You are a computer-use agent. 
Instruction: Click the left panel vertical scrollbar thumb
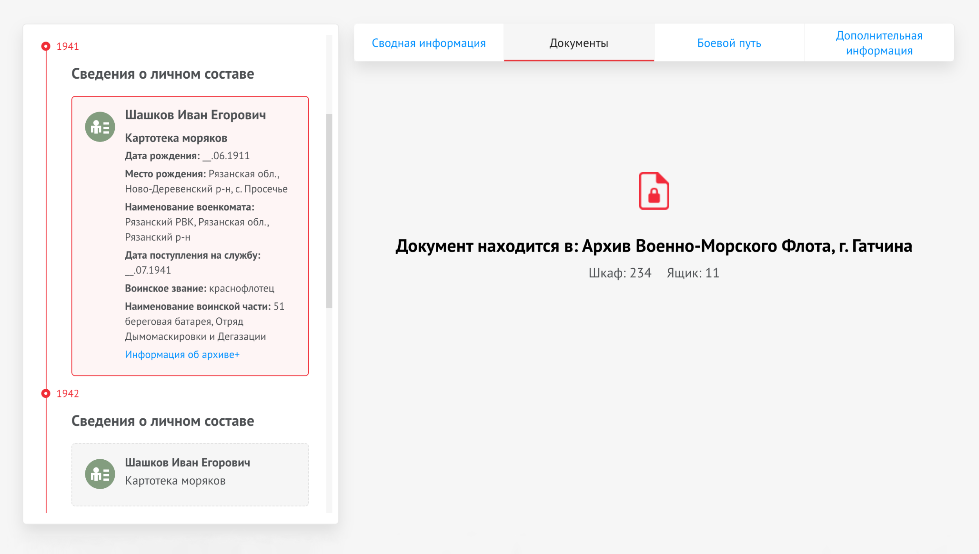click(x=329, y=211)
